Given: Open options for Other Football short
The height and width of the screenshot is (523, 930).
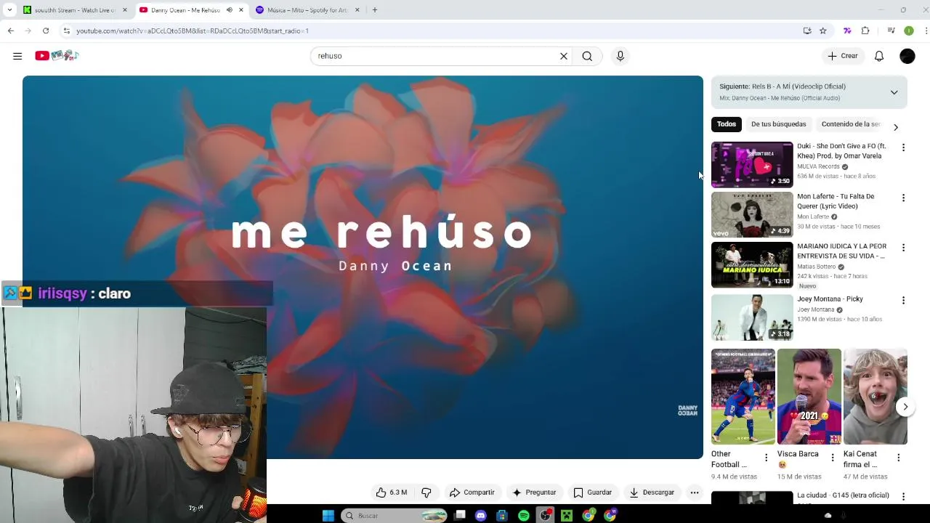Looking at the screenshot, I should tap(766, 458).
